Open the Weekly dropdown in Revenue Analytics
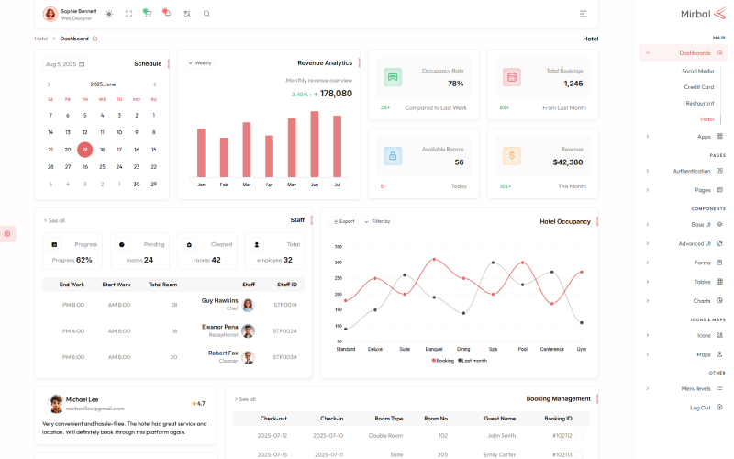This screenshot has height=459, width=734. click(199, 63)
